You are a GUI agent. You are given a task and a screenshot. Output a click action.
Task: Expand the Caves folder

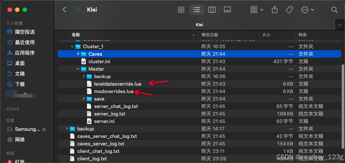pos(78,54)
